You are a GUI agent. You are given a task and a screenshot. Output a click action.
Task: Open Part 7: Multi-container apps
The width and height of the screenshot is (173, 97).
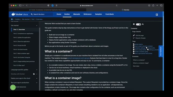pos(21,53)
